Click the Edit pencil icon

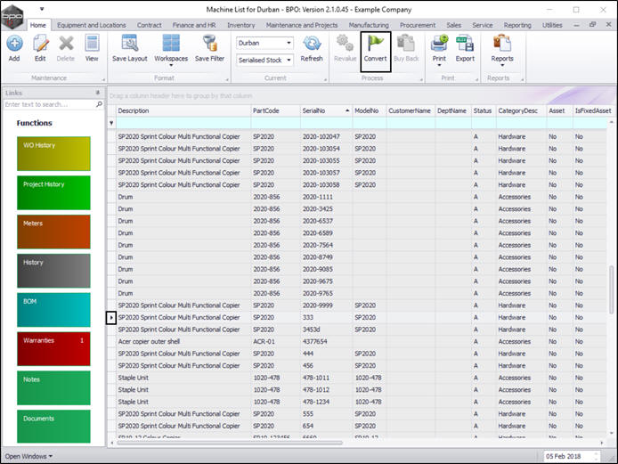pos(40,44)
